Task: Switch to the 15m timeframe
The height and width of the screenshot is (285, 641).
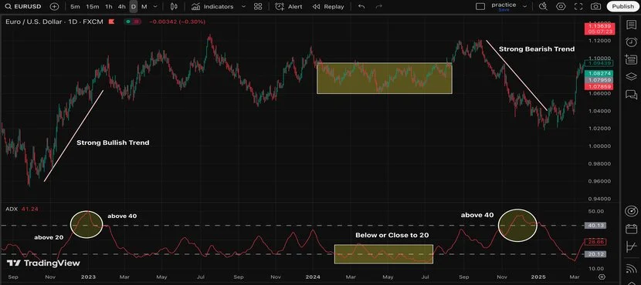Action: click(93, 6)
